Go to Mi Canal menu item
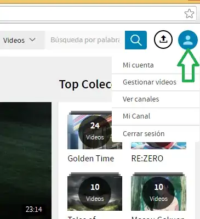 click(156, 116)
